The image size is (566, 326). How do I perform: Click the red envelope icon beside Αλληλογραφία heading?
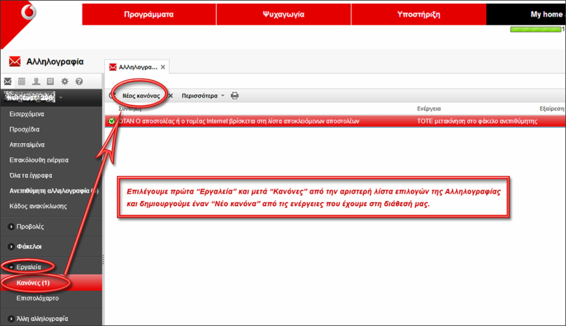pos(15,61)
